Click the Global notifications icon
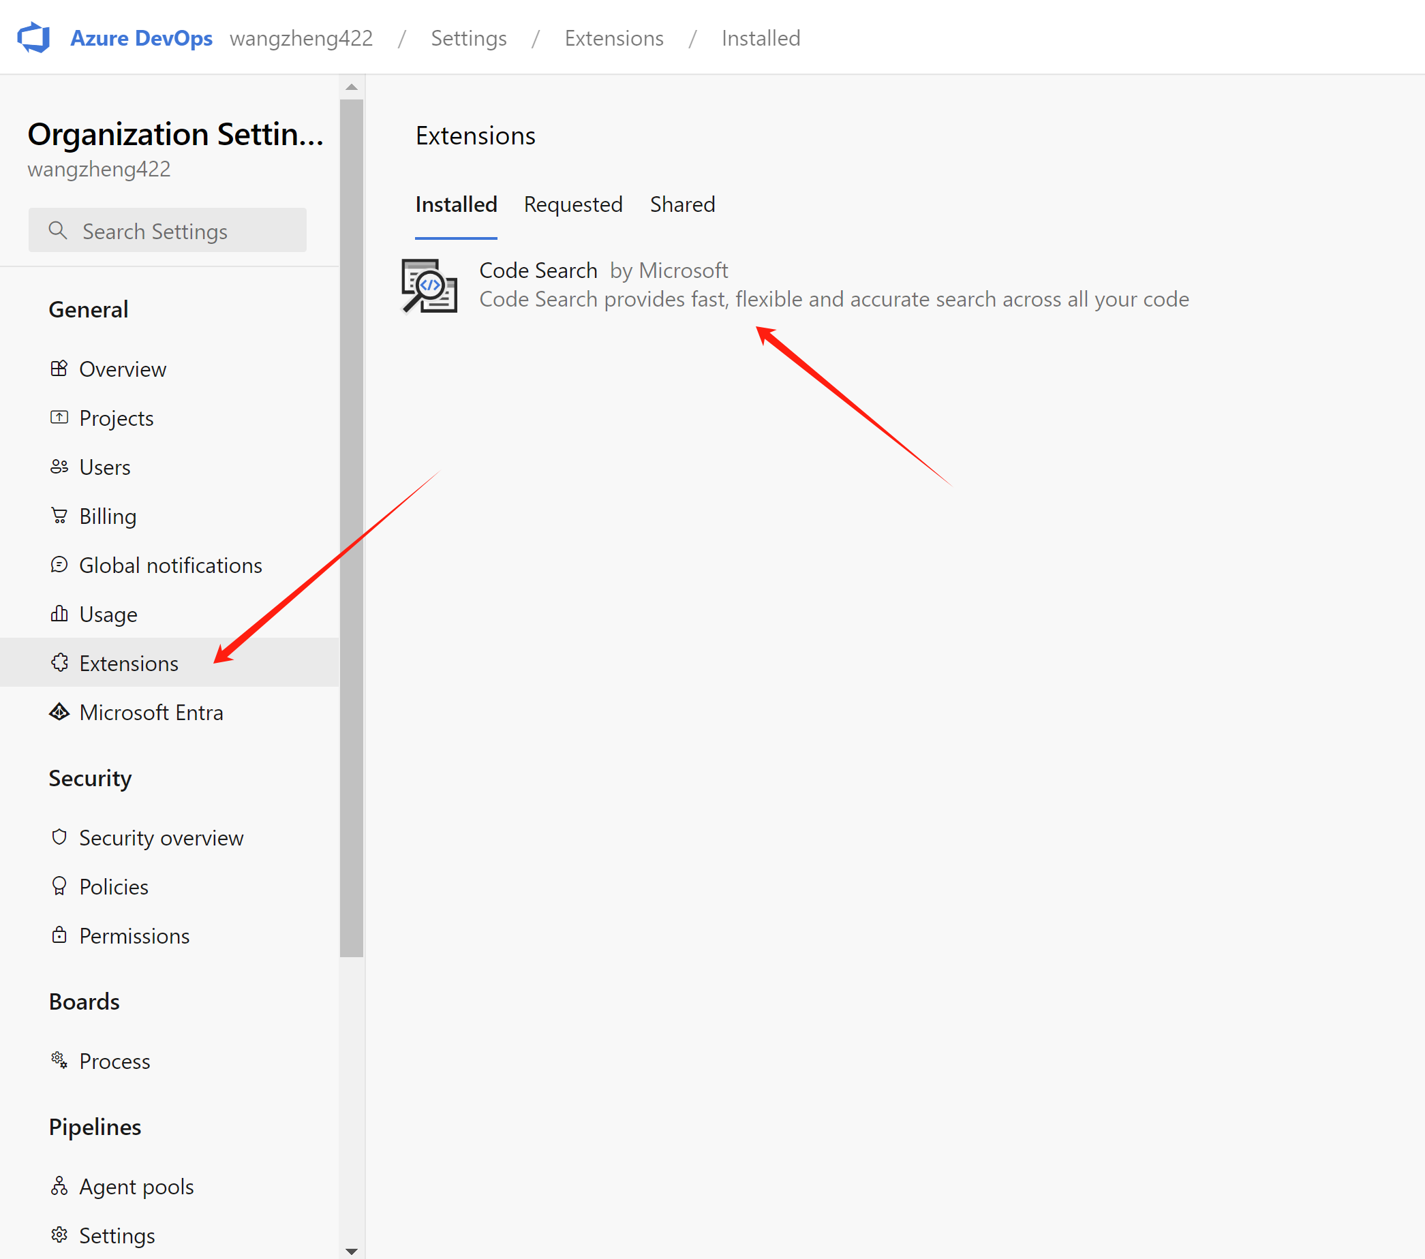1425x1259 pixels. click(x=59, y=565)
